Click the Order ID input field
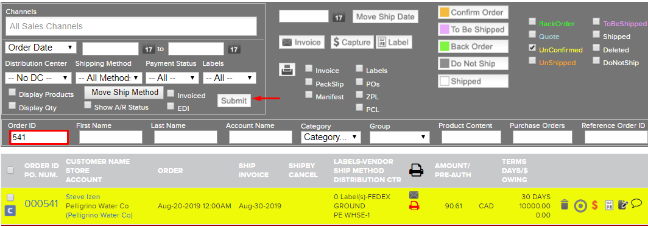 click(x=39, y=137)
